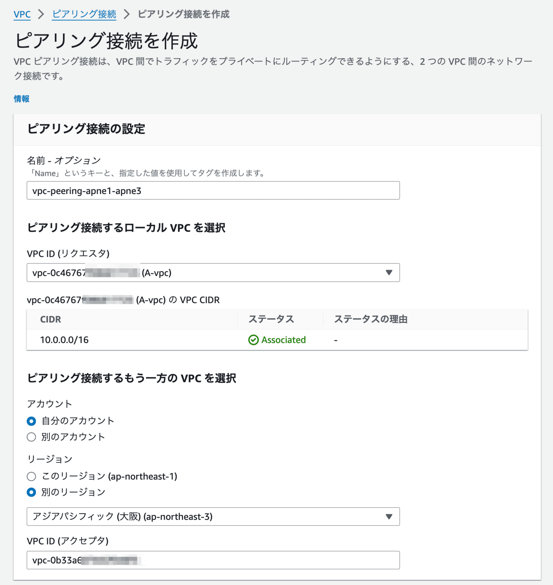Click the ピアリング接続を作成 breadcrumb text

click(183, 14)
